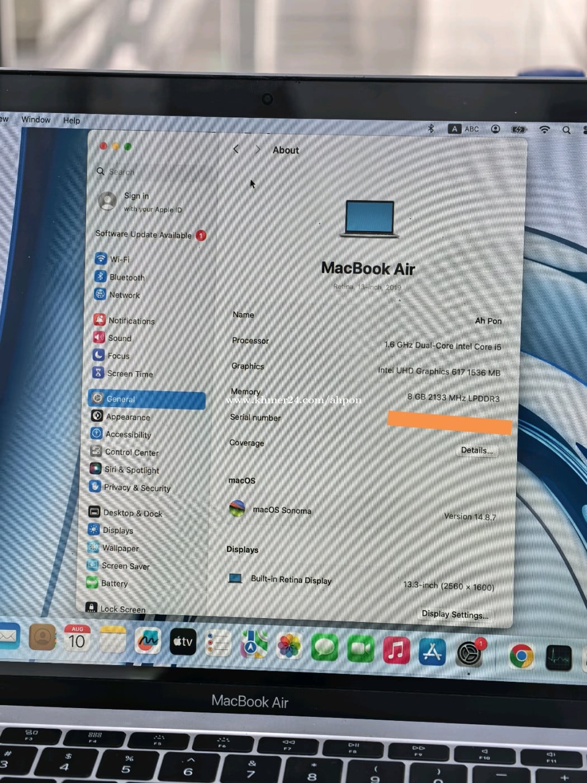Select Wallpaper in the sidebar
The image size is (587, 783).
click(113, 548)
